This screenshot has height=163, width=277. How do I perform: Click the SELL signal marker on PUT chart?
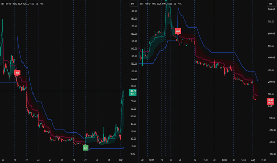pos(178,31)
